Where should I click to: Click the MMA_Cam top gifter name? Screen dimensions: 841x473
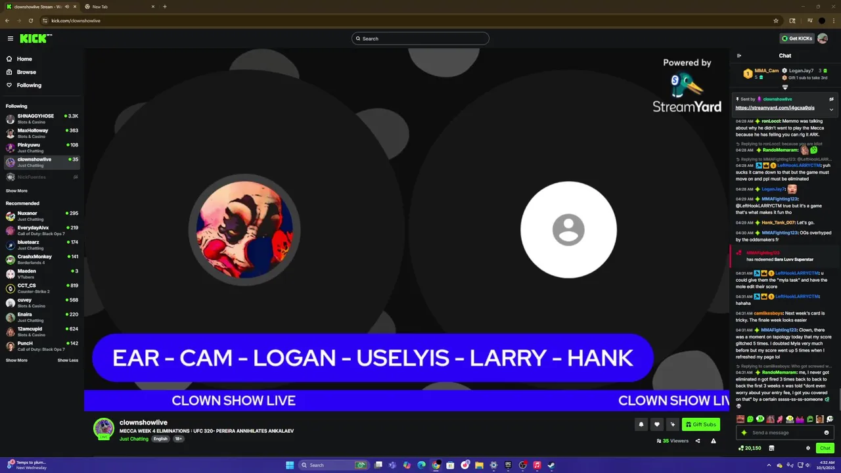(767, 70)
